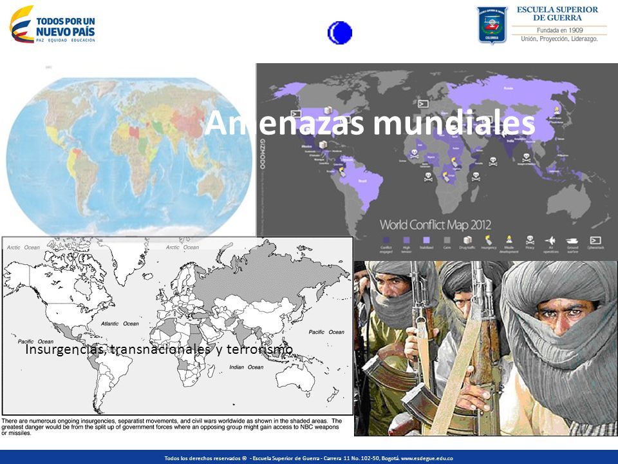Select the Cyberattack terminal legend icon

pos(595,240)
